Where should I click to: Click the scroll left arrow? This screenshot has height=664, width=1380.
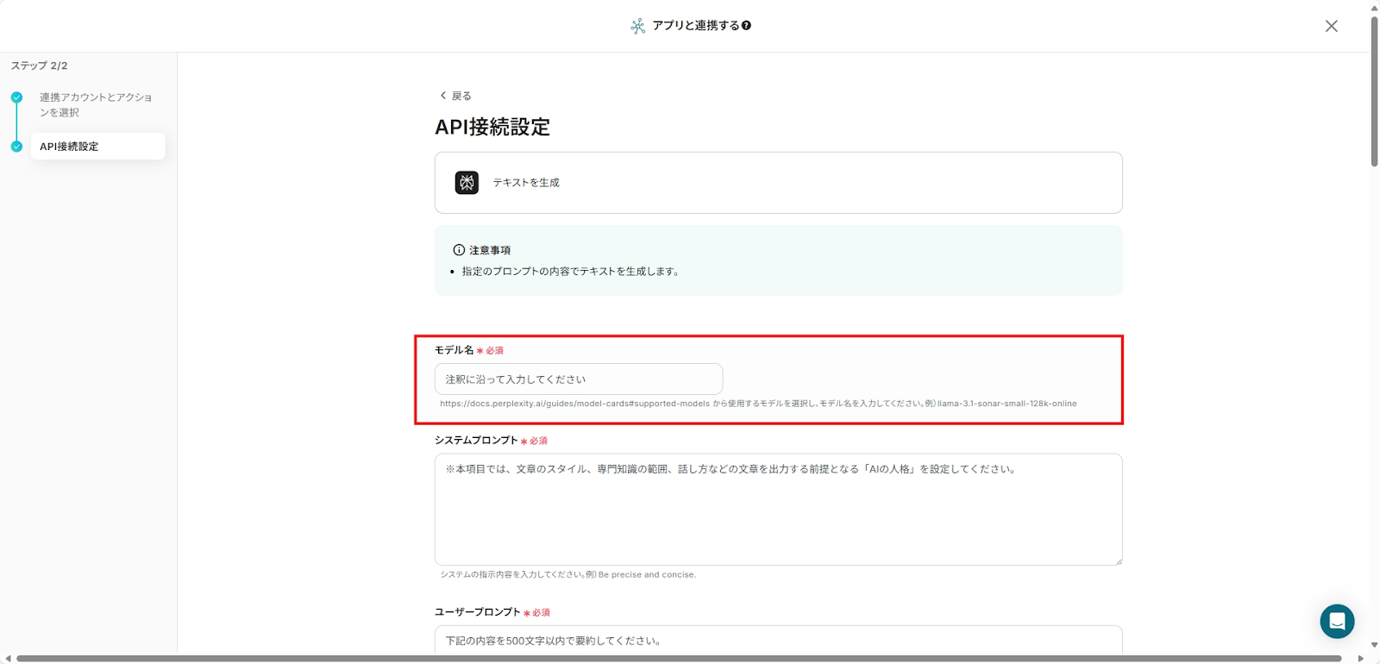click(x=7, y=659)
